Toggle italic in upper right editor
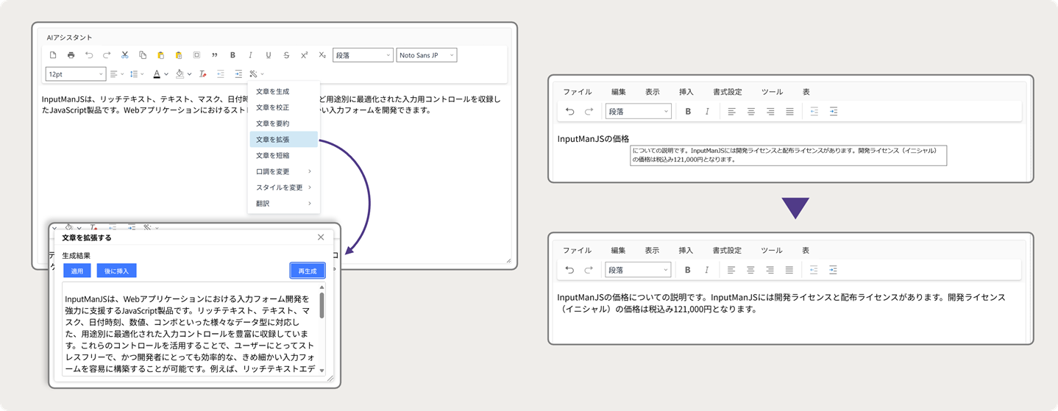The width and height of the screenshot is (1058, 411). [707, 112]
